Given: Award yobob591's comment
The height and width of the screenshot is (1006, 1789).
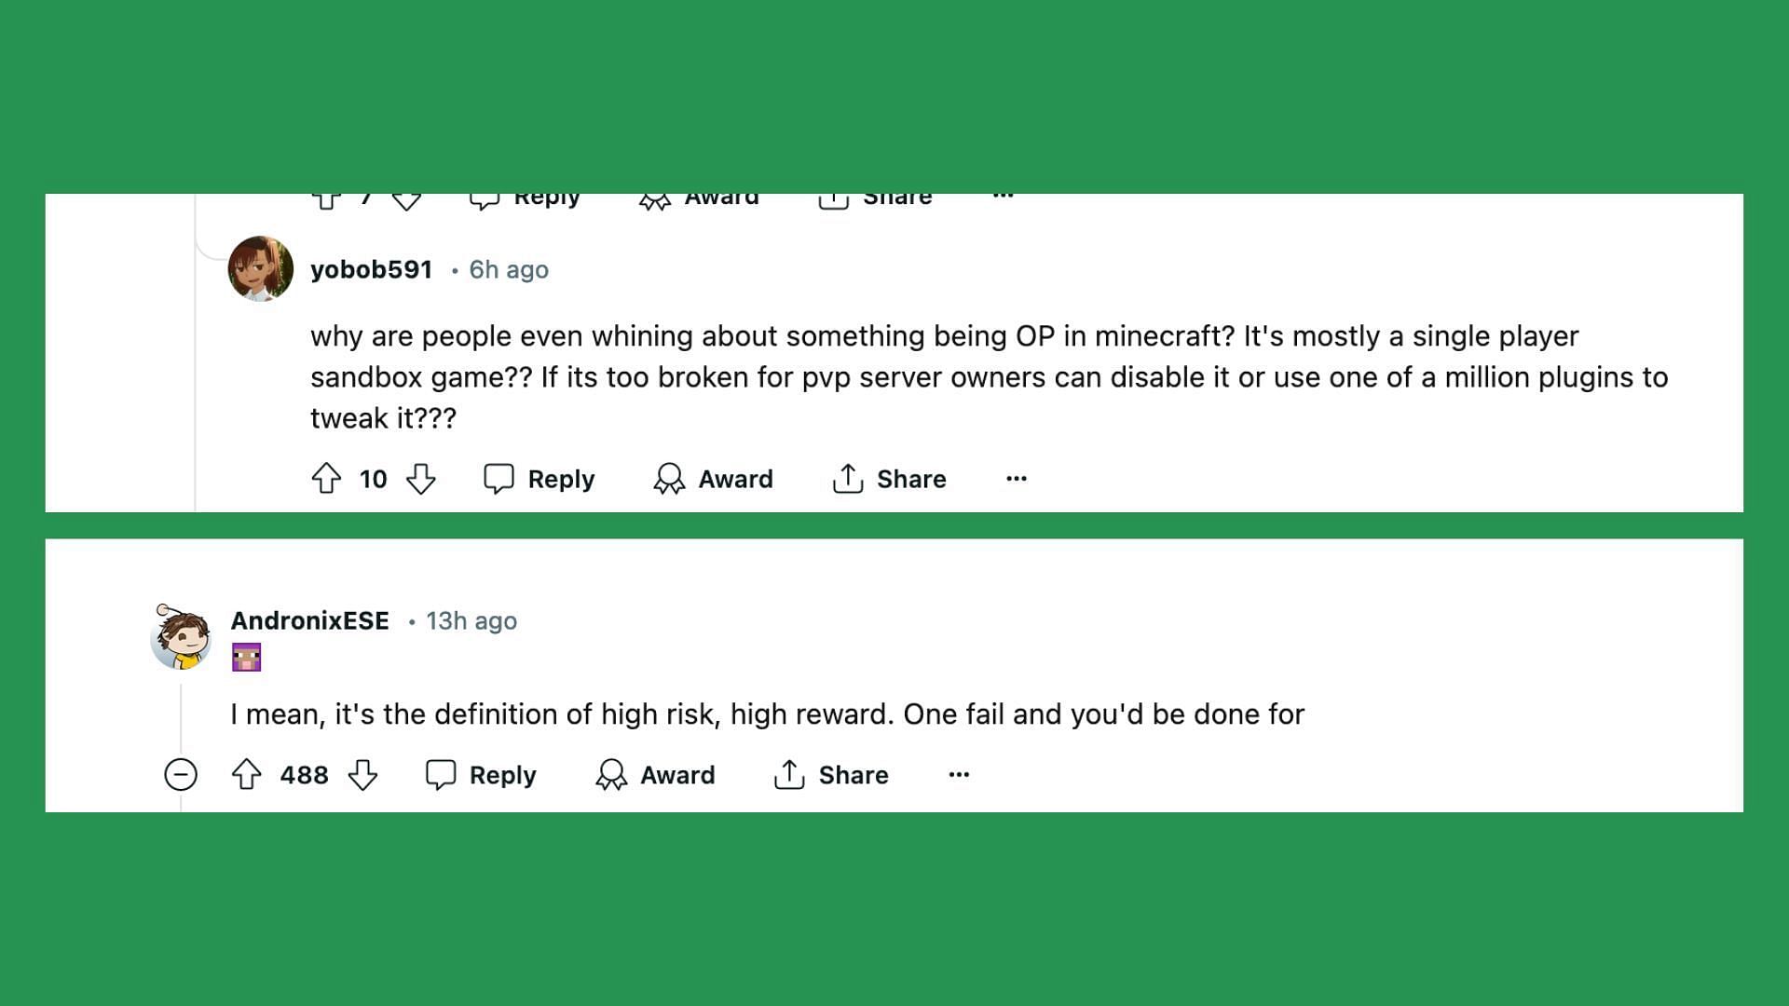Looking at the screenshot, I should (713, 479).
